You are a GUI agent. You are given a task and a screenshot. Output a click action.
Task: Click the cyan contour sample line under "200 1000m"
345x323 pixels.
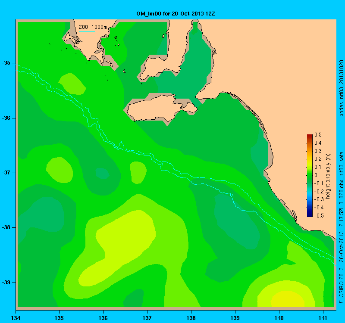coord(87,31)
